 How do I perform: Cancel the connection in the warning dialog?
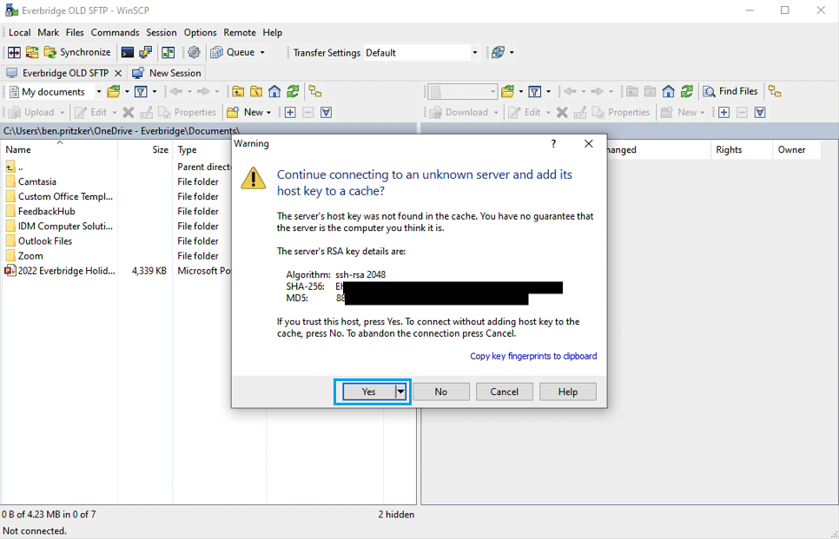click(x=504, y=391)
